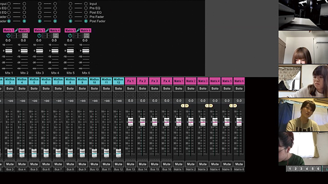The image size is (328, 184).
Task: Click page button 6 below video panel
Action: 318,169
